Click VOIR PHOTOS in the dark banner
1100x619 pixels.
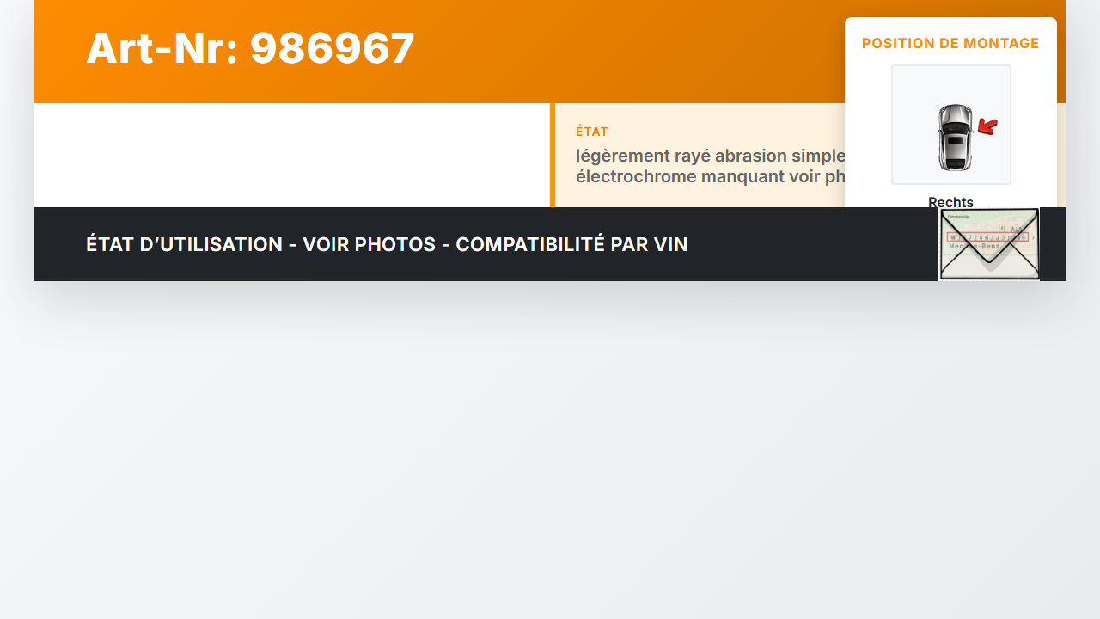click(369, 244)
